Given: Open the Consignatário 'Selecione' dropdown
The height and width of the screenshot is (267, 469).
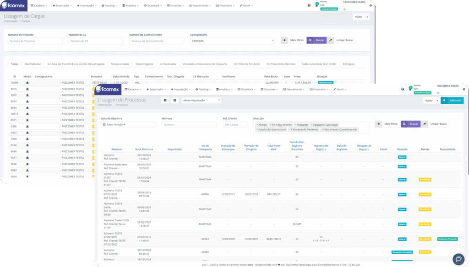Looking at the screenshot, I should [232, 41].
